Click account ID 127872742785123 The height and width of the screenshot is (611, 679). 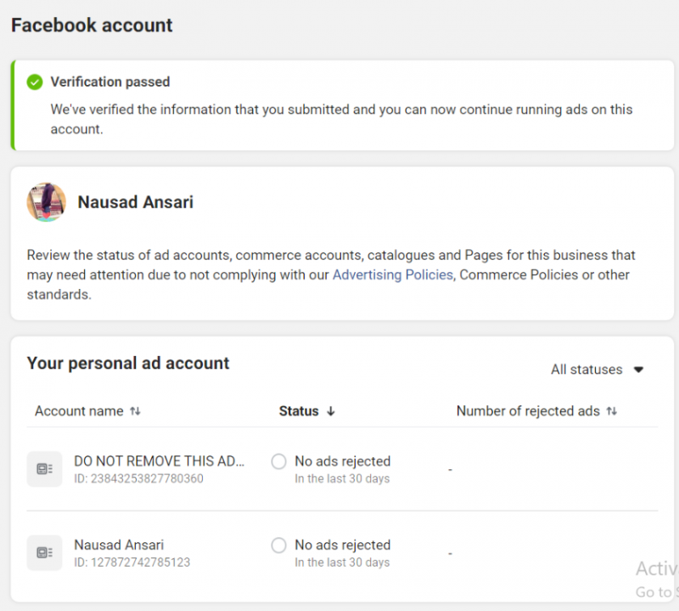pyautogui.click(x=132, y=563)
